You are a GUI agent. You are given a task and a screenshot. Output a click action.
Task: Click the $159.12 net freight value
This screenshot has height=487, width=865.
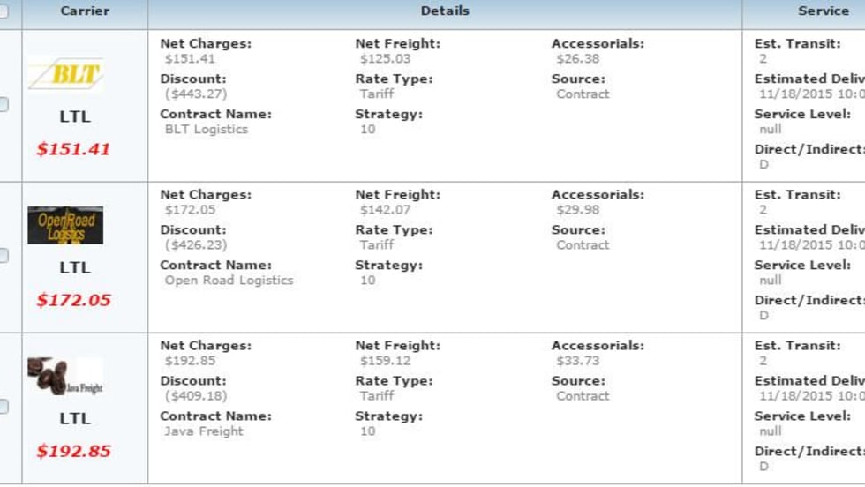click(385, 361)
